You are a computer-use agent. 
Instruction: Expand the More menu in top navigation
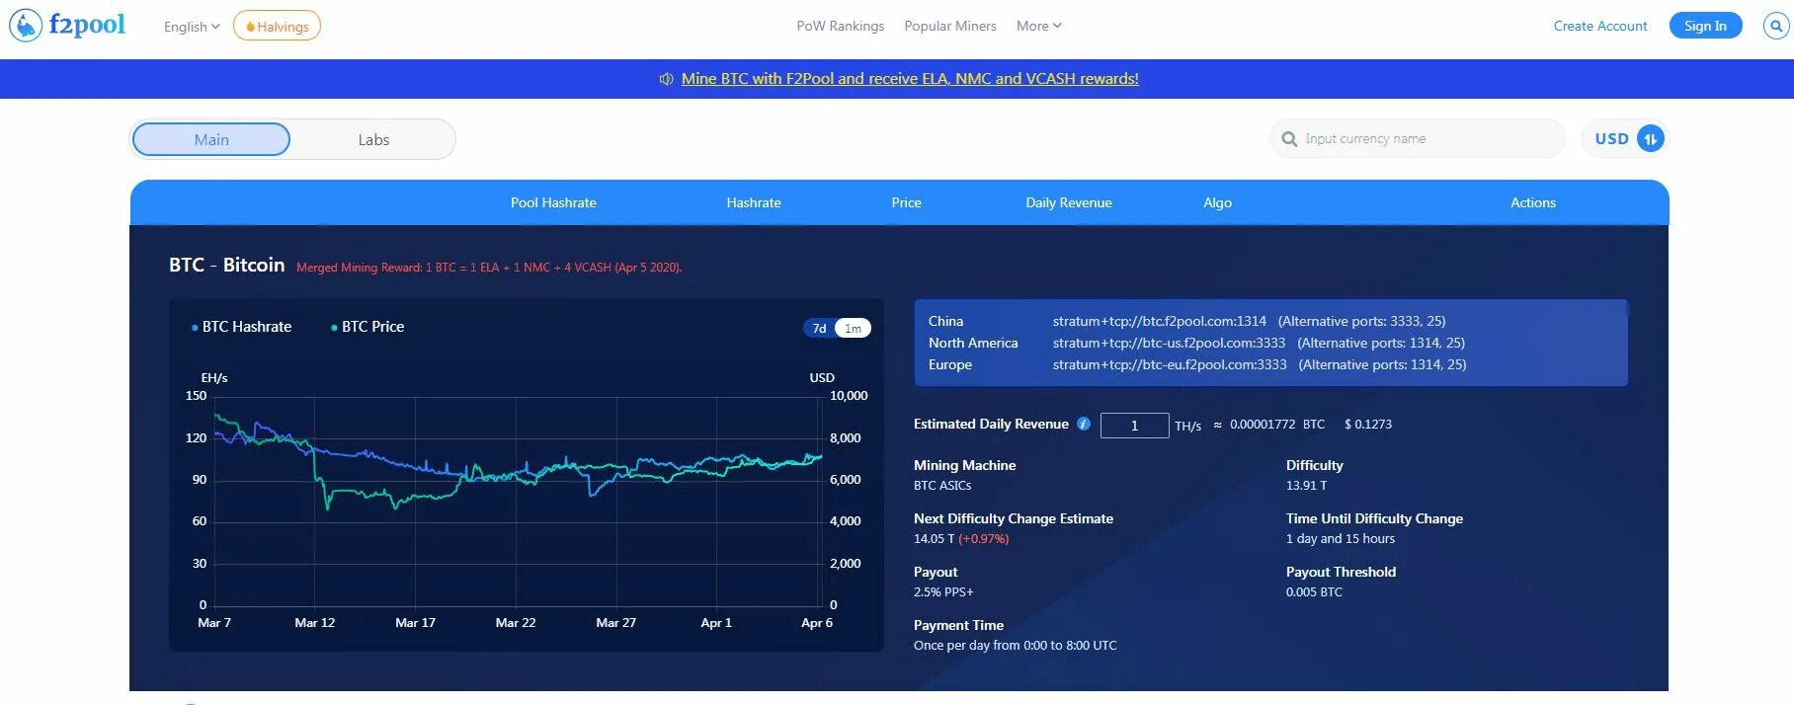point(1039,26)
